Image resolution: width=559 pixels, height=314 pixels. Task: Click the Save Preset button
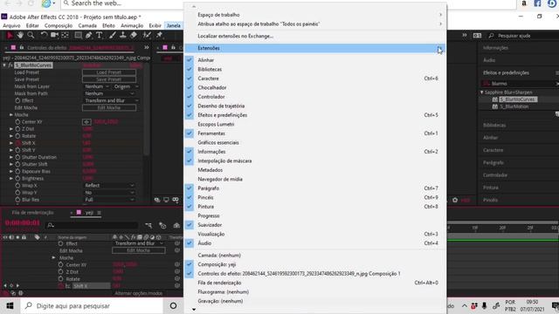coord(109,79)
